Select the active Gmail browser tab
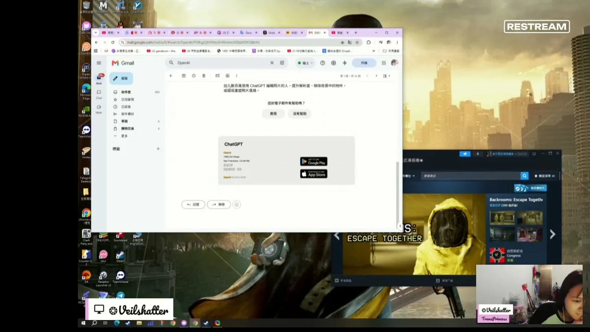Viewport: 590px width, 332px height. click(317, 33)
